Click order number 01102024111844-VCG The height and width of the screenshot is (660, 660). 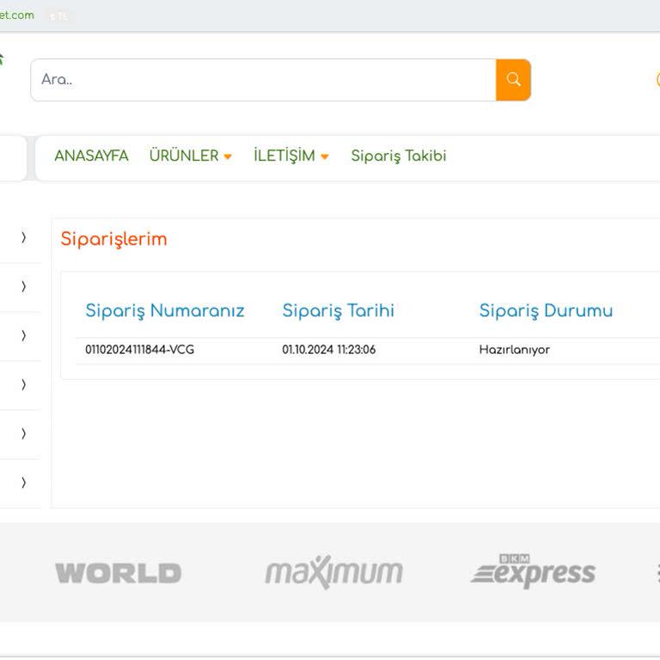(x=139, y=350)
